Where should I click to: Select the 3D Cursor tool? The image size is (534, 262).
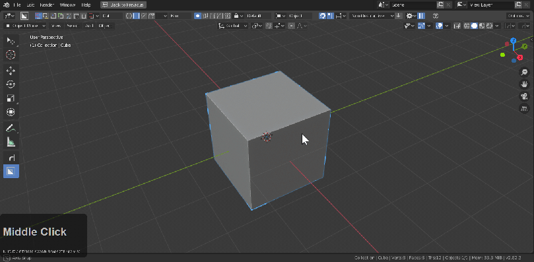click(x=11, y=55)
